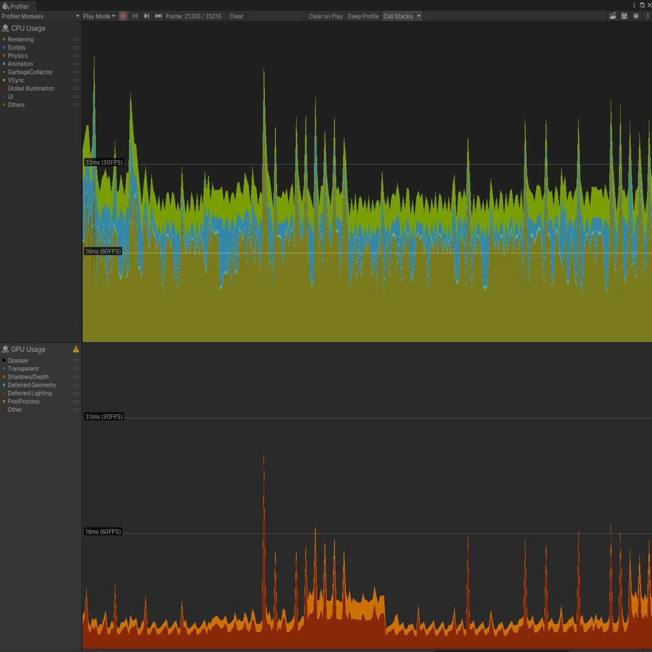Jump to the current last frame
Viewport: 652px width, 652px height.
[159, 16]
